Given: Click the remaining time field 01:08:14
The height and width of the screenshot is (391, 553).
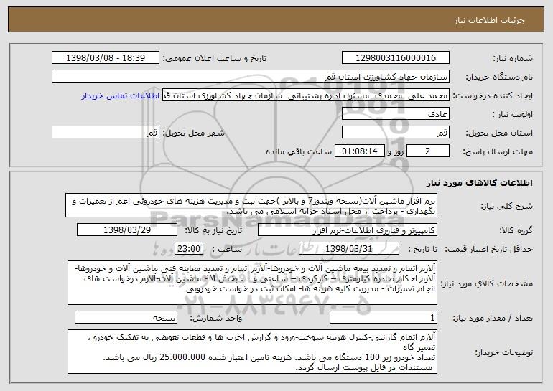Looking at the screenshot, I should pyautogui.click(x=359, y=151).
